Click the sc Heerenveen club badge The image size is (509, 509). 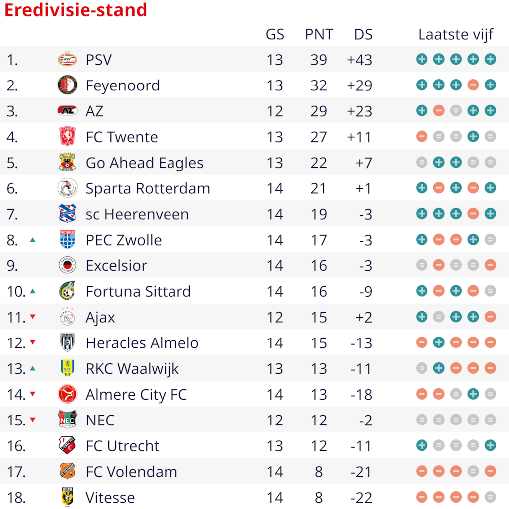67,214
